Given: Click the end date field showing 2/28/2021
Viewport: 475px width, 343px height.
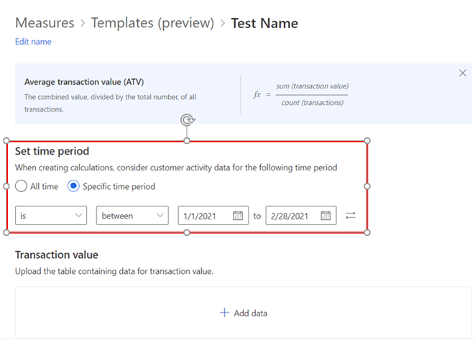Looking at the screenshot, I should (293, 216).
